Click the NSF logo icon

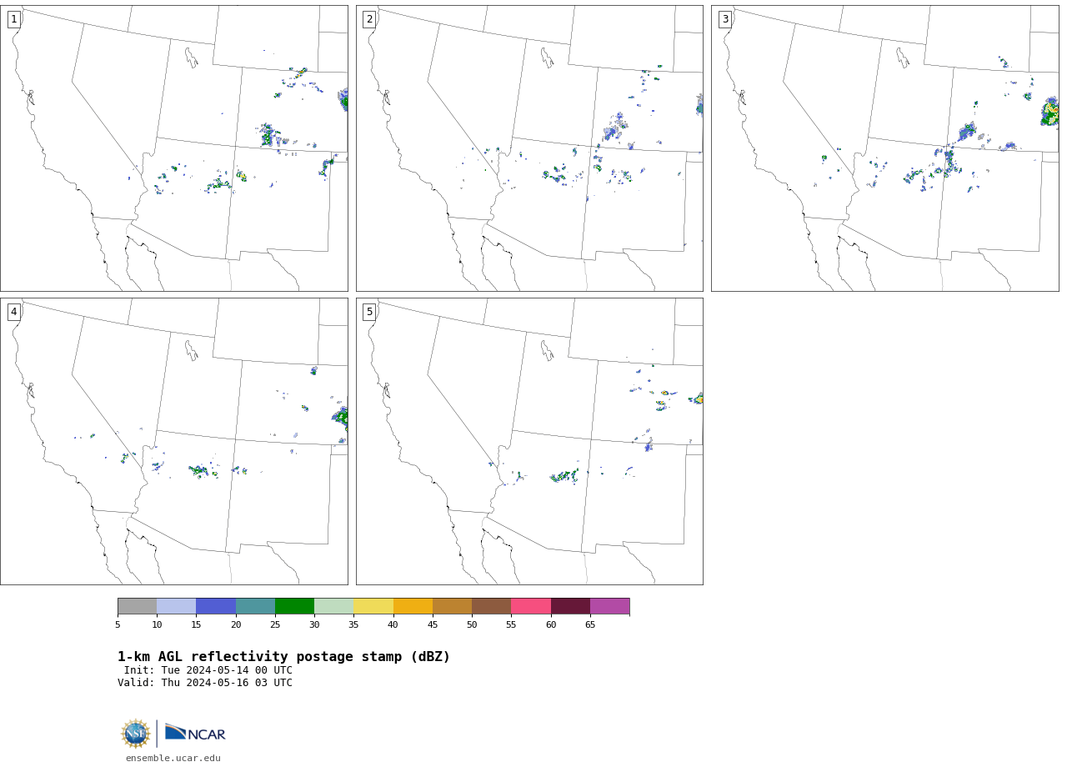[136, 734]
